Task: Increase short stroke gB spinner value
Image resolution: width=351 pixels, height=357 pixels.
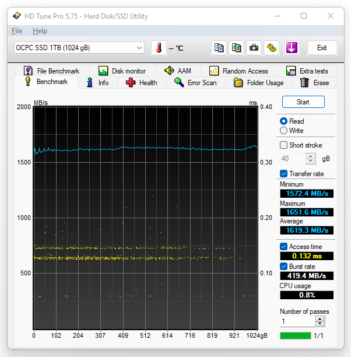Action: (311, 156)
